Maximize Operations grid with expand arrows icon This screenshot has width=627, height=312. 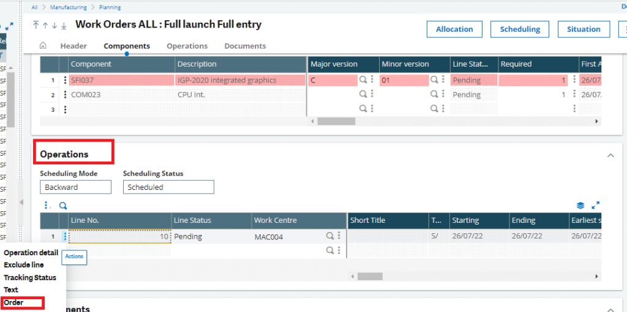[595, 206]
